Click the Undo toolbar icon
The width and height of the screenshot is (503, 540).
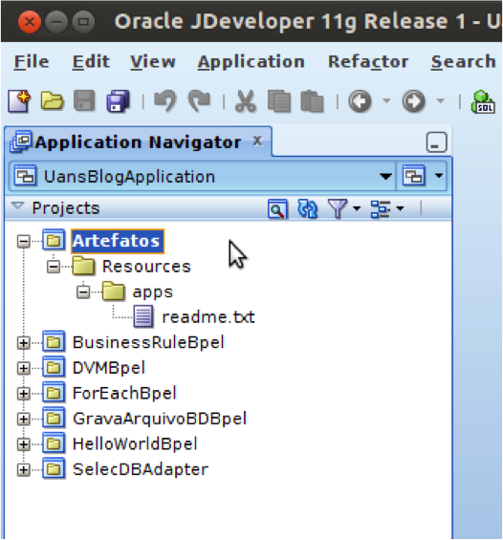click(x=165, y=101)
